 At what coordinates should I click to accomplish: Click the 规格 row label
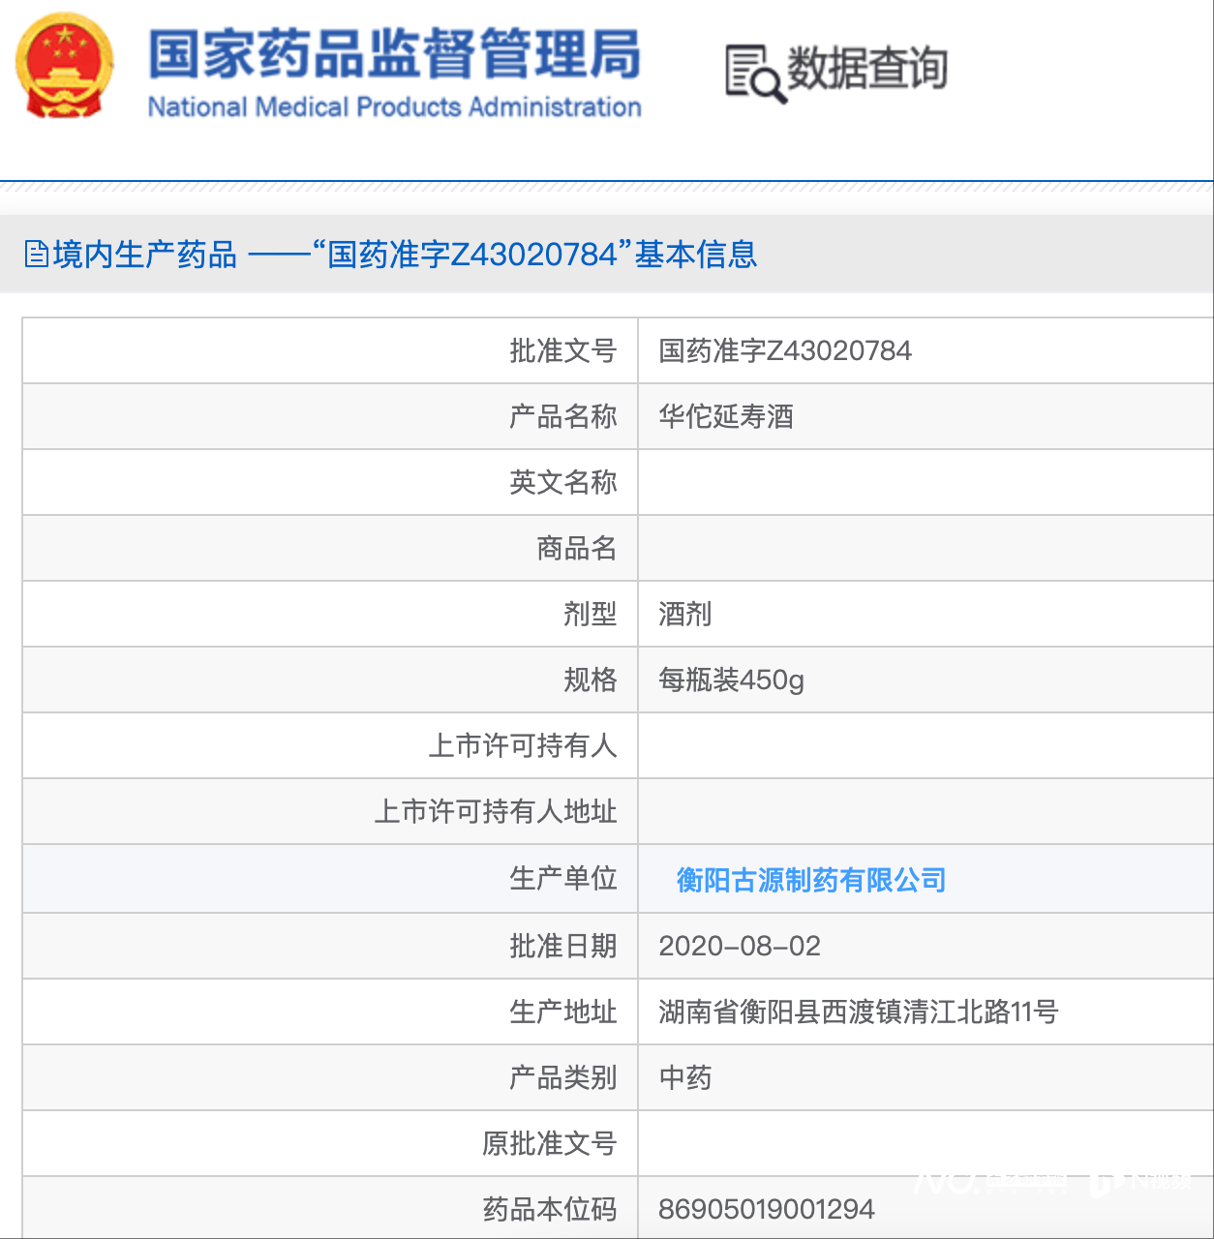pyautogui.click(x=591, y=680)
